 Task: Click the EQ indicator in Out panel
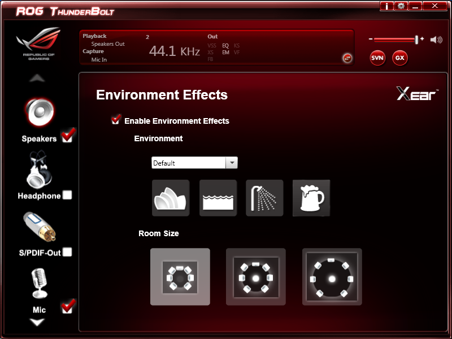[x=225, y=46]
